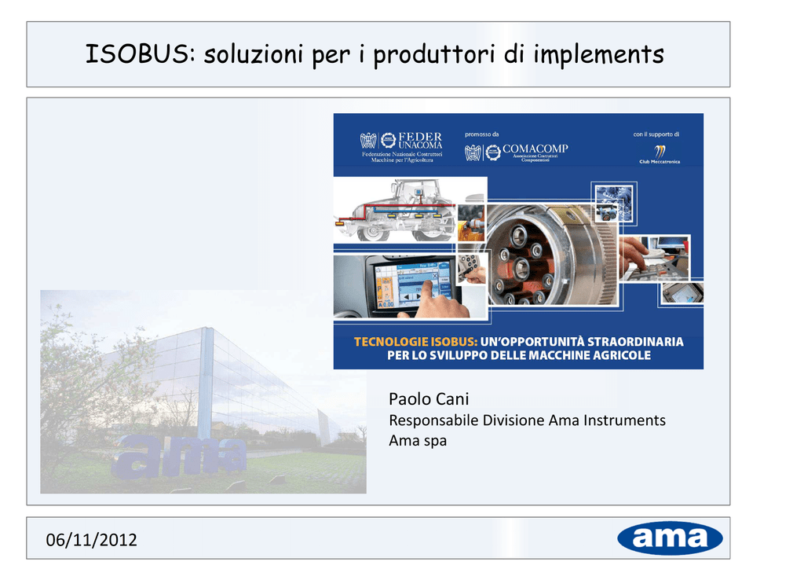Click the FederUnacoma logo in the banner

[x=401, y=147]
